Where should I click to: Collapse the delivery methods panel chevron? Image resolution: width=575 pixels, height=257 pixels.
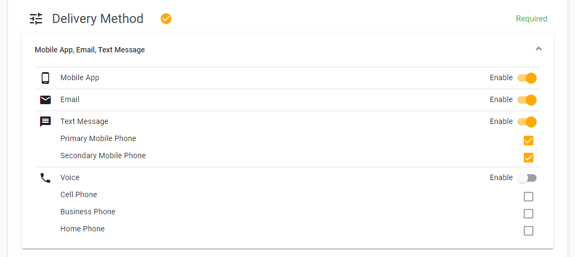[x=538, y=49]
